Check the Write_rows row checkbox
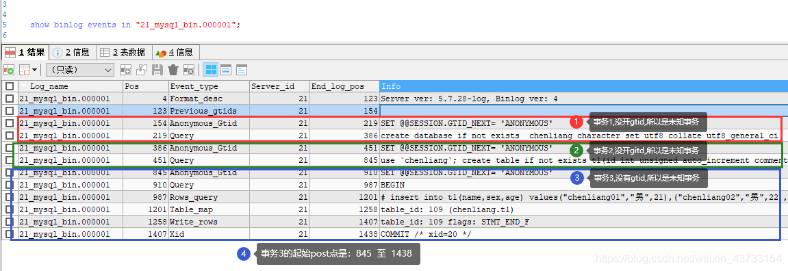 [9, 222]
